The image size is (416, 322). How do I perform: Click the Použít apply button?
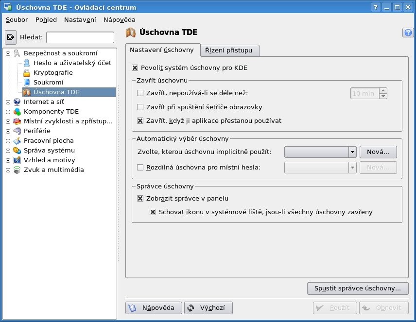[335, 308]
